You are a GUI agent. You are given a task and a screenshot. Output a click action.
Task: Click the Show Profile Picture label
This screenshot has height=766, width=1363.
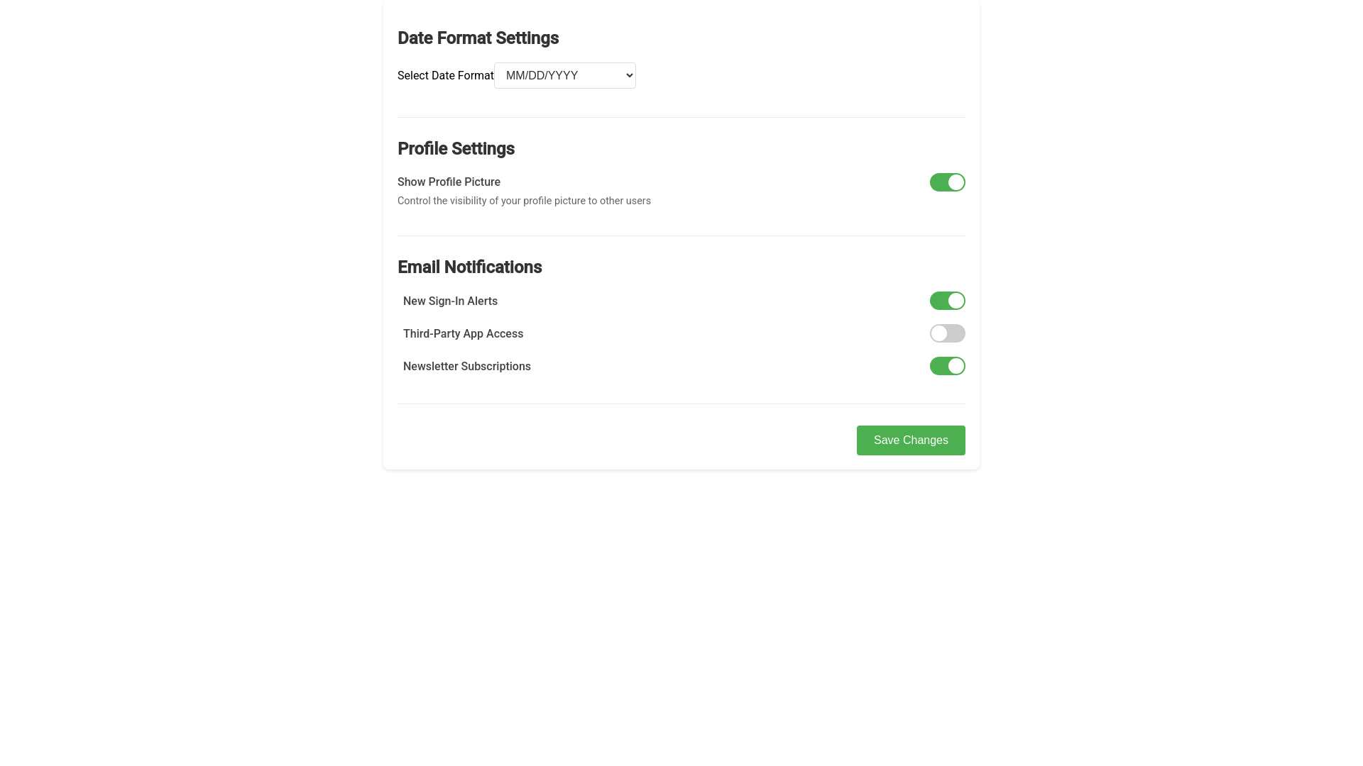(x=449, y=182)
